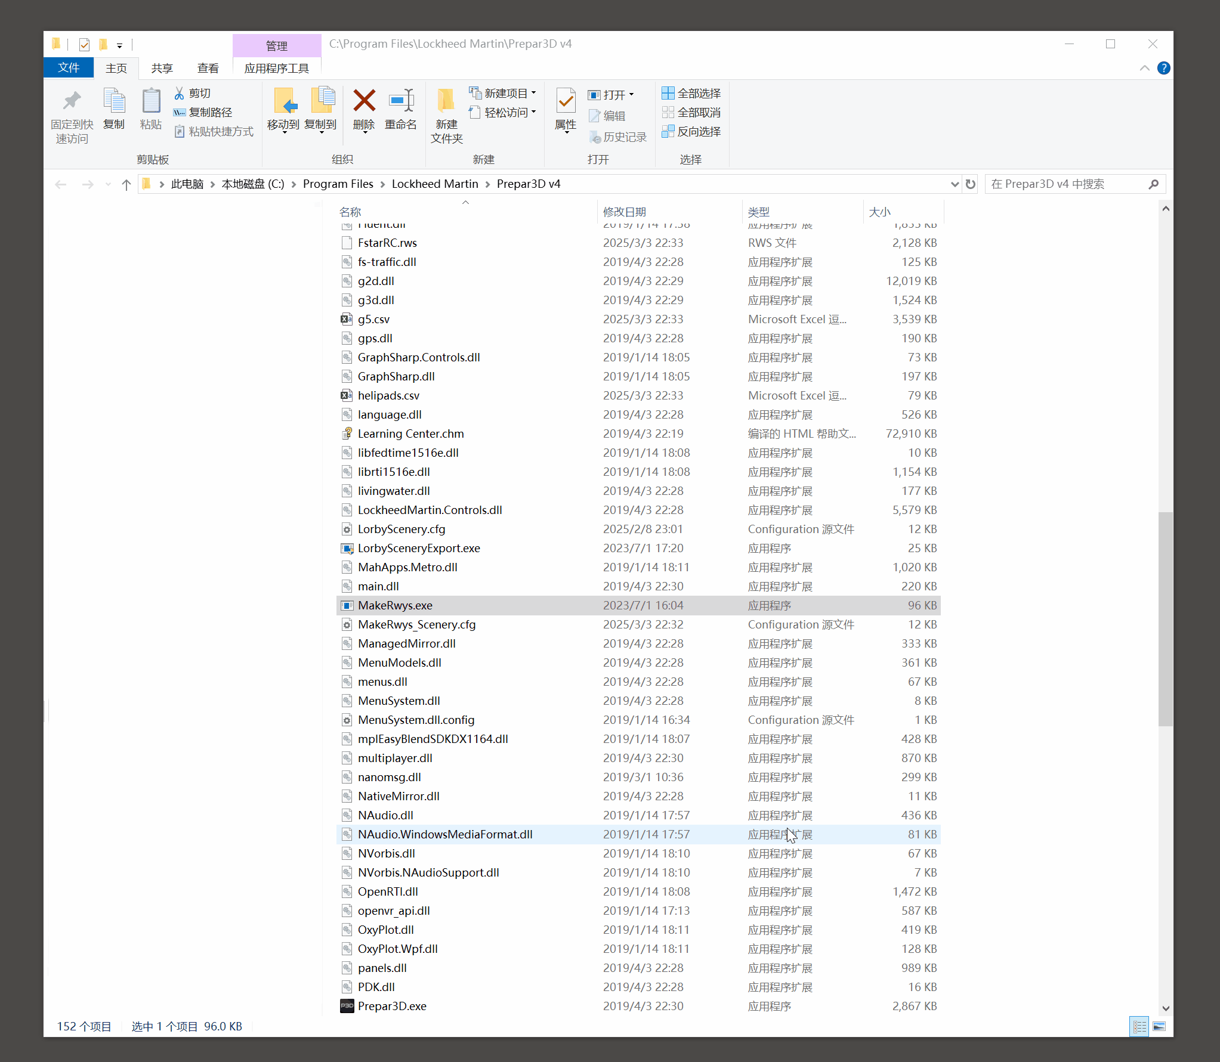
Task: Click Paste shortcut option
Action: coord(214,131)
